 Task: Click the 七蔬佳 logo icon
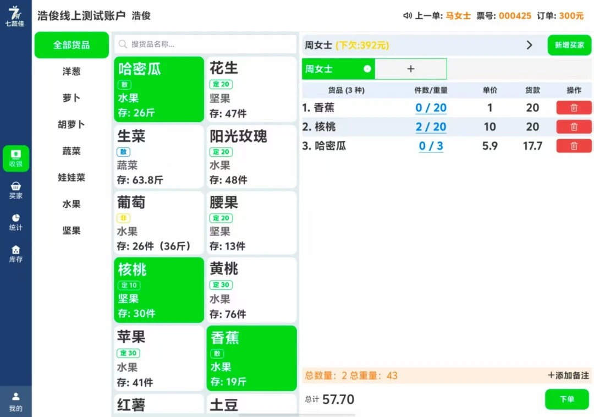[15, 14]
